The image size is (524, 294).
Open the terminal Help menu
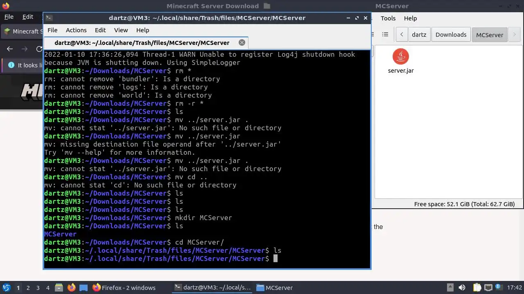(x=143, y=30)
